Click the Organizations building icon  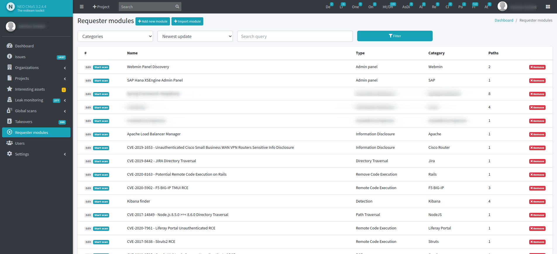coord(10,67)
